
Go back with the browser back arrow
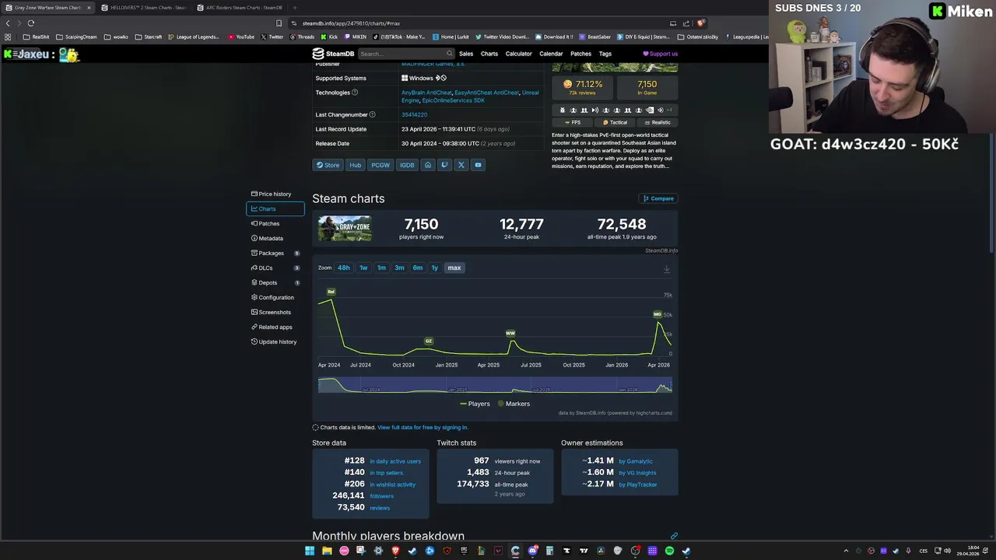pyautogui.click(x=8, y=23)
